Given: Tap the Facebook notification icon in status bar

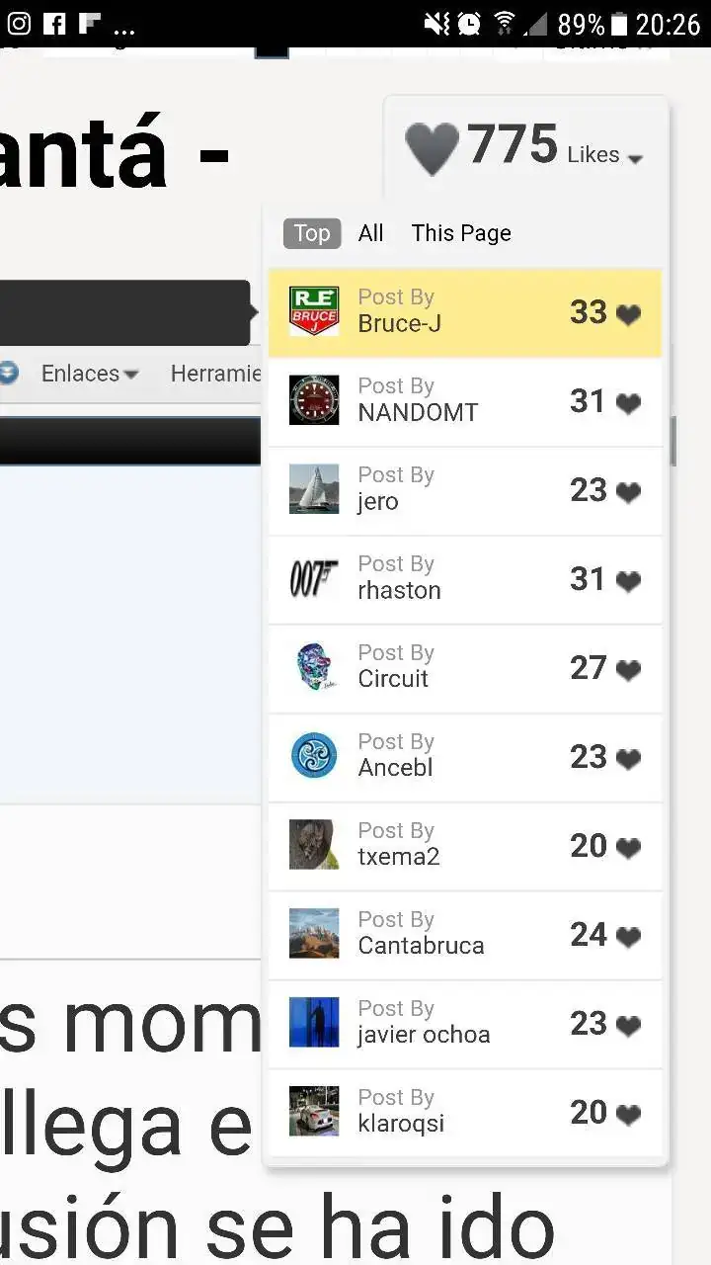Looking at the screenshot, I should 54,23.
